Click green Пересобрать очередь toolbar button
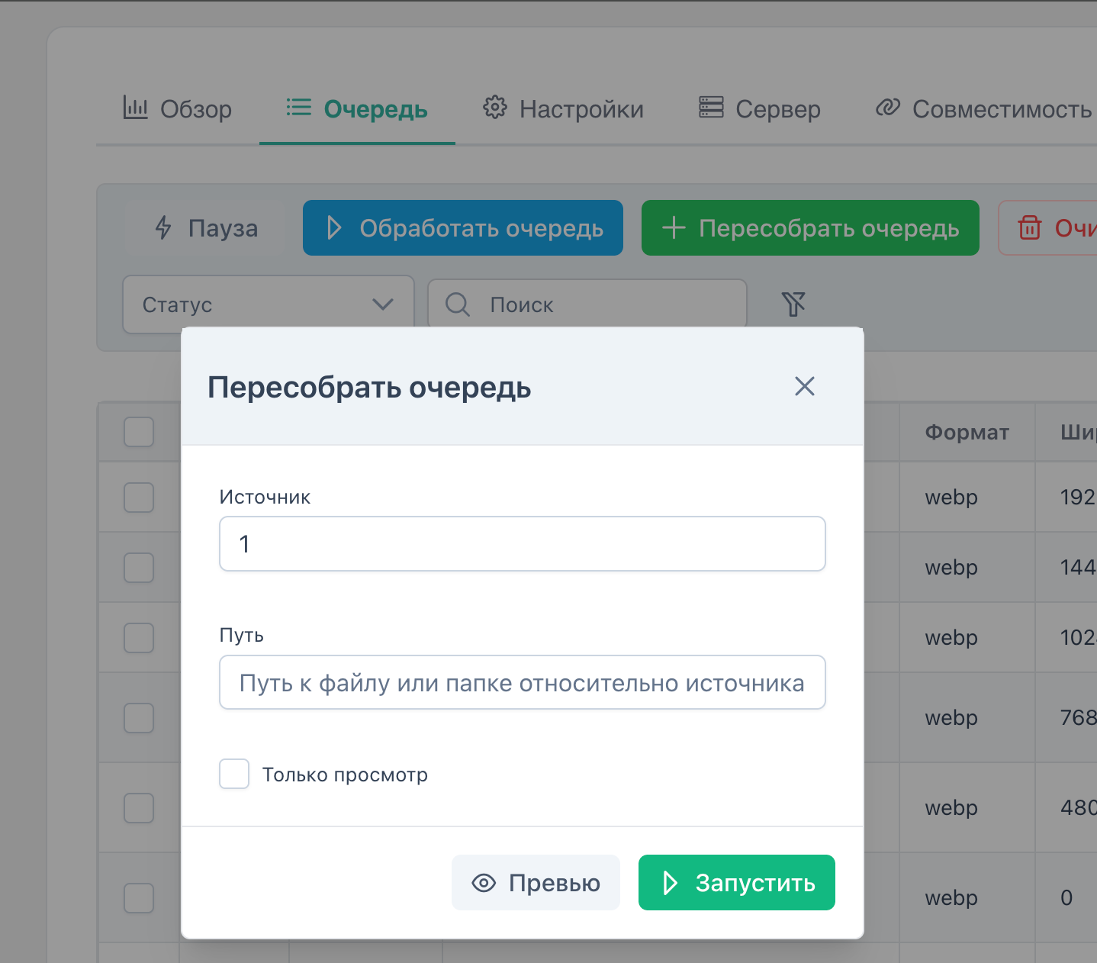1097x963 pixels. point(810,227)
